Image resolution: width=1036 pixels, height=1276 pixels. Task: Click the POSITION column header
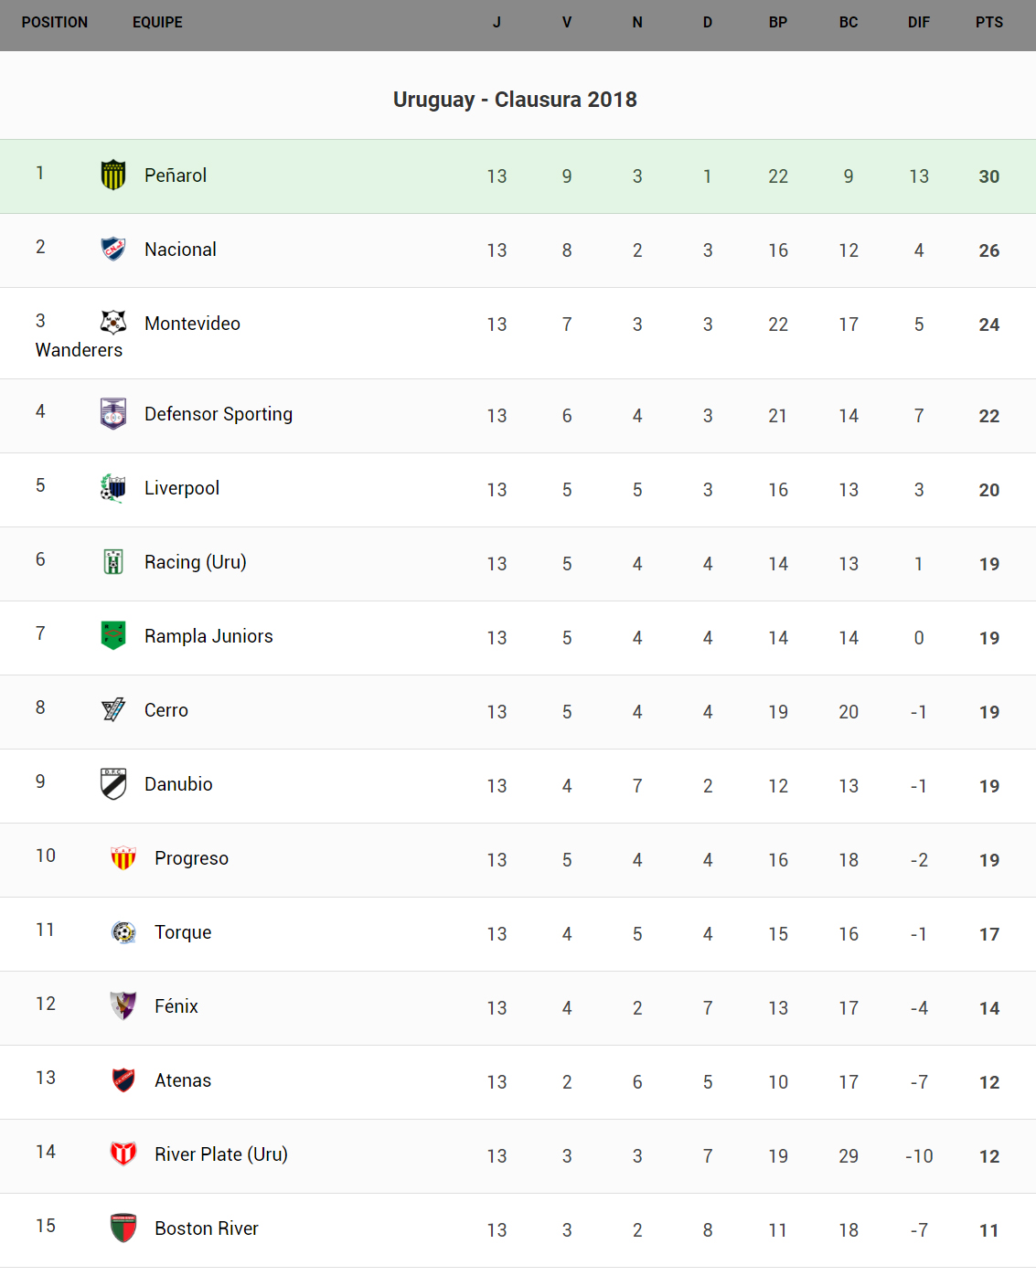(55, 23)
